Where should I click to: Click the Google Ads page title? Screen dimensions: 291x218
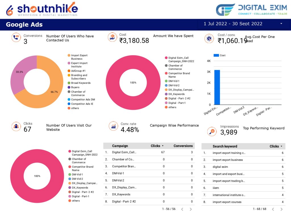coord(24,24)
